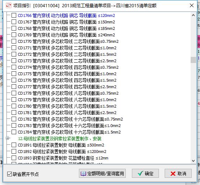
Task: Click the list scrollbar down arrow
Action: coord(193,161)
